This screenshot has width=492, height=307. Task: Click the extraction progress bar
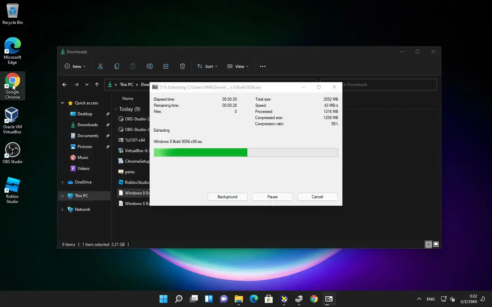click(246, 152)
